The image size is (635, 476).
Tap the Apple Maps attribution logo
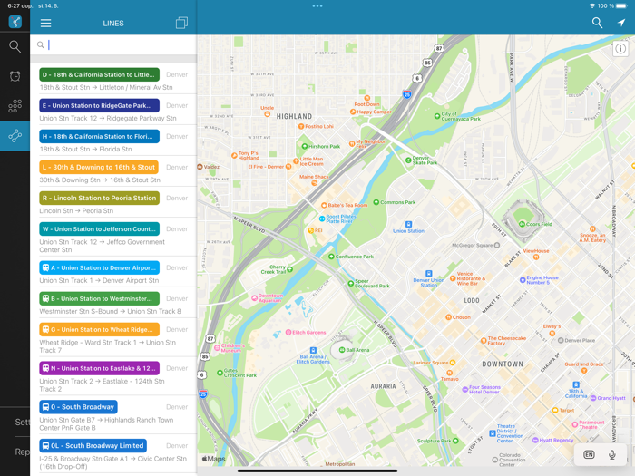pyautogui.click(x=214, y=459)
